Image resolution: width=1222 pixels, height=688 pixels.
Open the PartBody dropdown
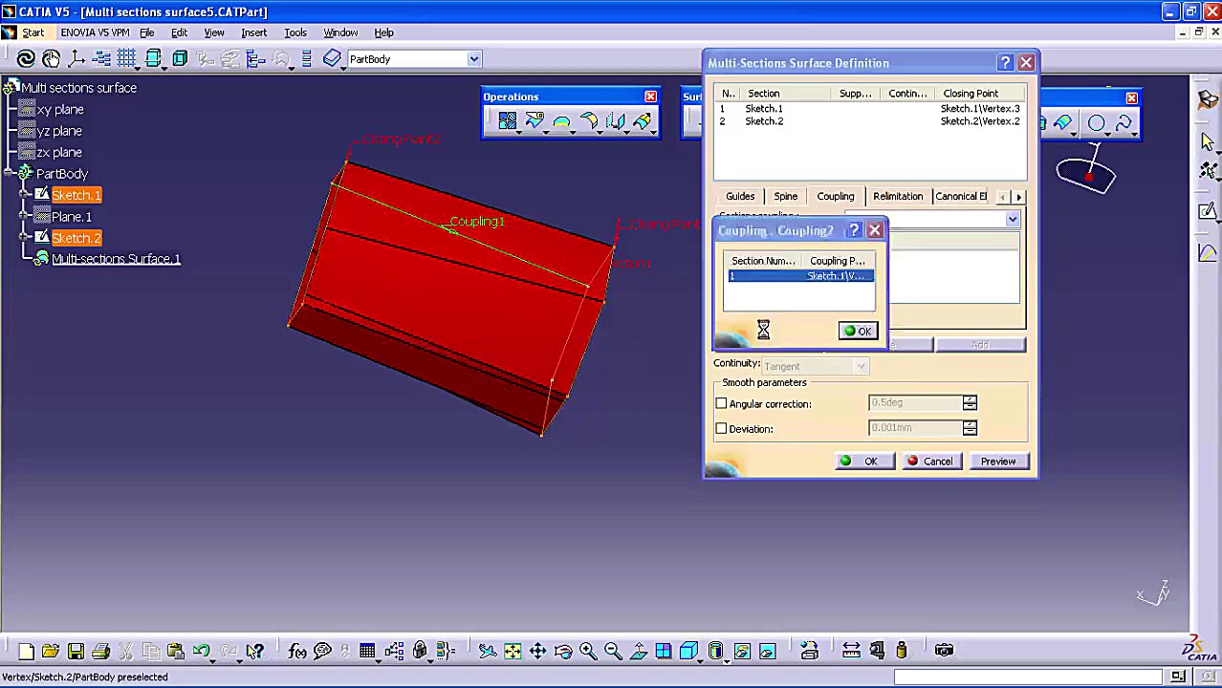click(473, 59)
